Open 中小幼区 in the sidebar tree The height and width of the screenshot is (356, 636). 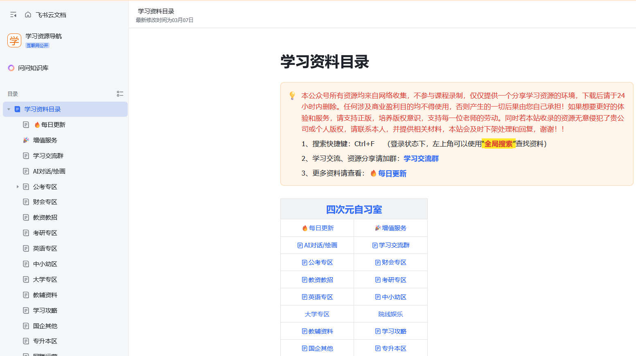tap(45, 264)
